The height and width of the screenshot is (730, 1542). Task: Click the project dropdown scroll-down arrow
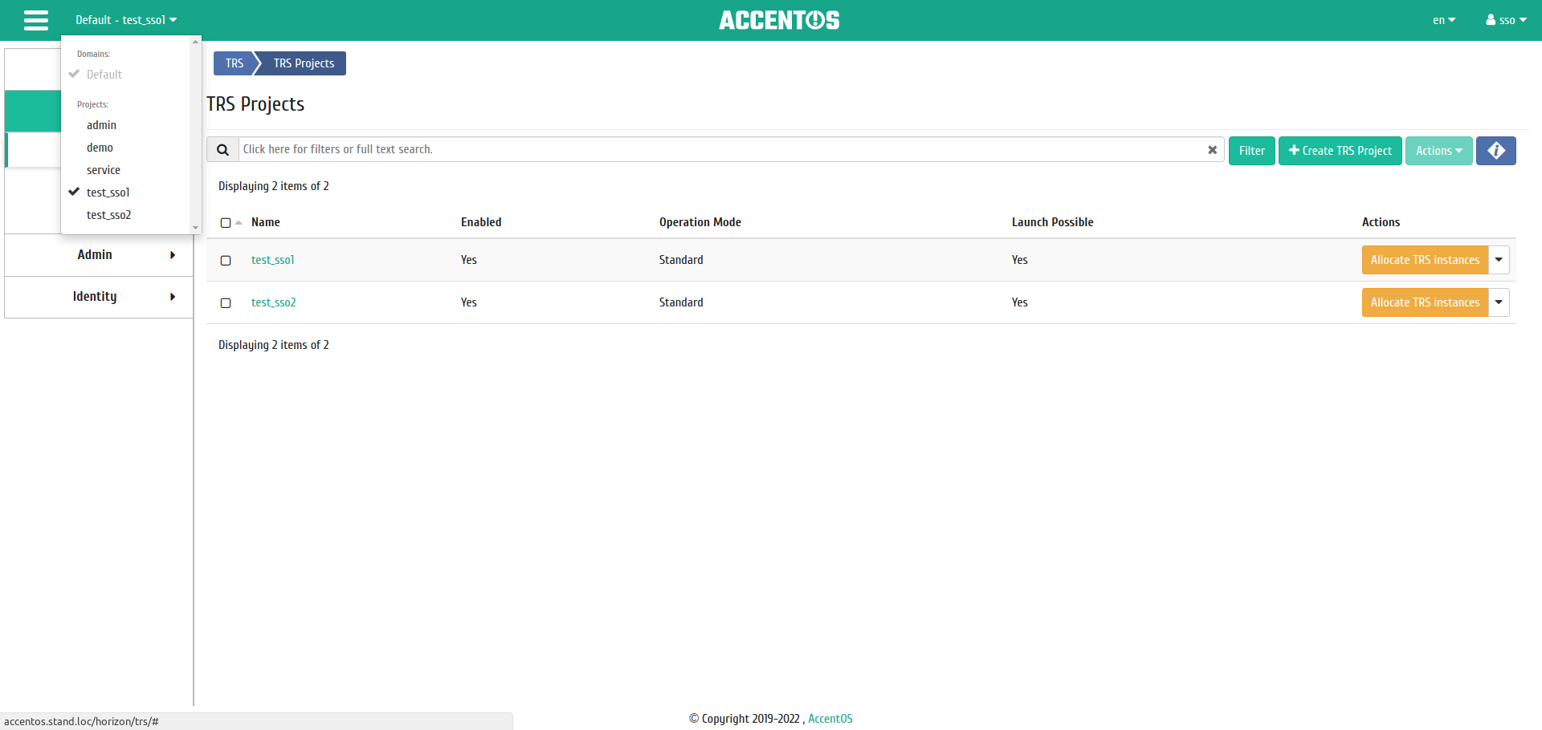click(195, 228)
